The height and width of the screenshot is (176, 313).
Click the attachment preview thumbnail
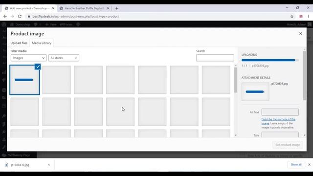click(255, 92)
